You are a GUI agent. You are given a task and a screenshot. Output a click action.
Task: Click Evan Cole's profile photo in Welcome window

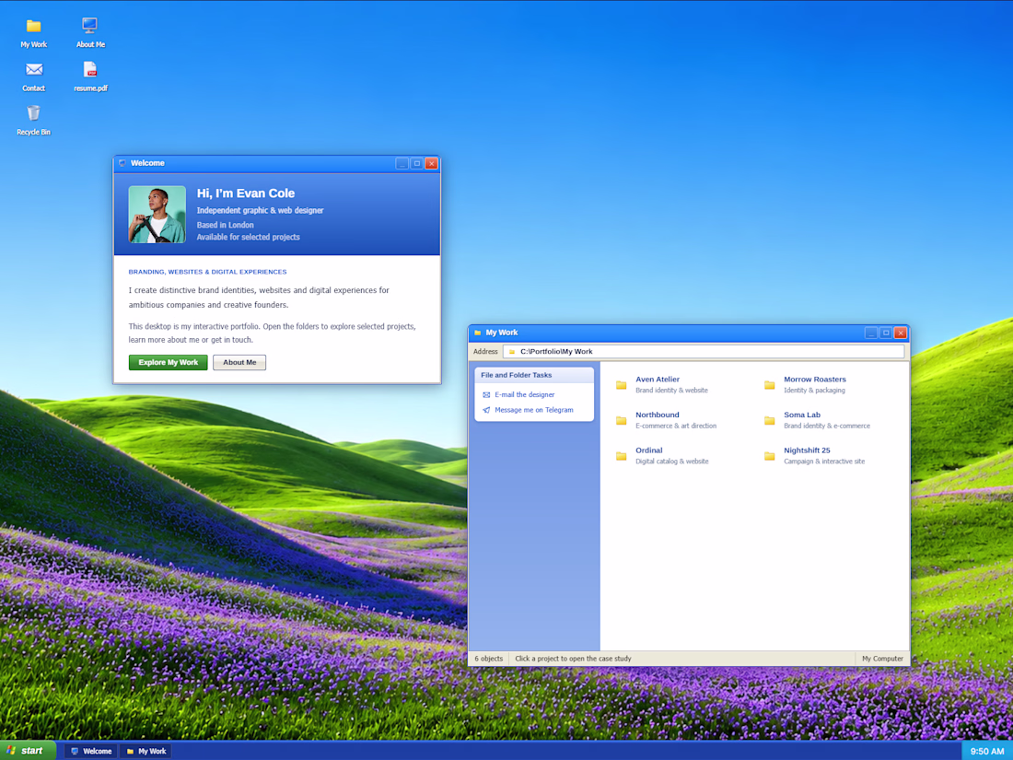point(157,215)
